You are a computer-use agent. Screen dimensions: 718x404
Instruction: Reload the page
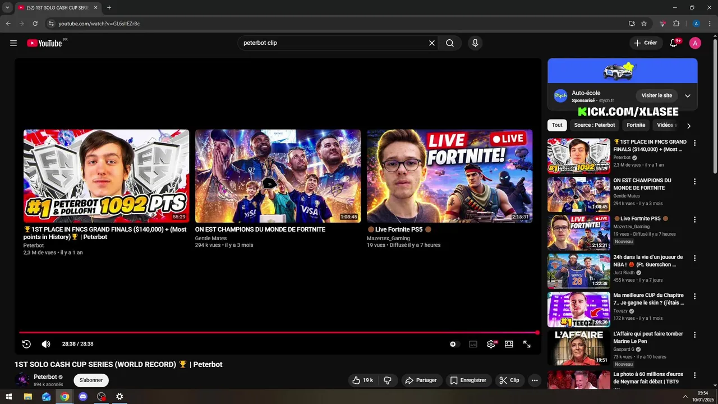click(35, 24)
